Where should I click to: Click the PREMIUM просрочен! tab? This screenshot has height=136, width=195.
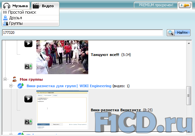[x=156, y=5]
